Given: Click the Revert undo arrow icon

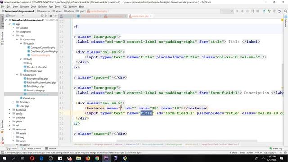Looking at the screenshot, I should click(279, 11).
